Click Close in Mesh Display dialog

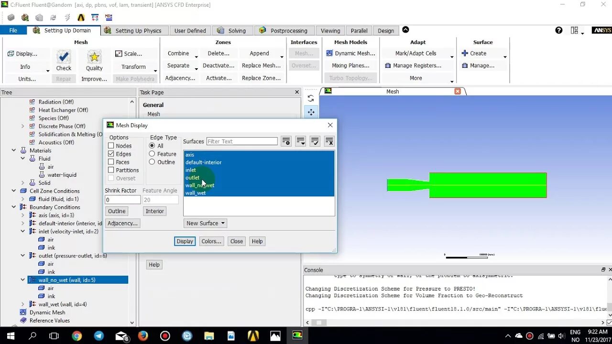pos(237,241)
